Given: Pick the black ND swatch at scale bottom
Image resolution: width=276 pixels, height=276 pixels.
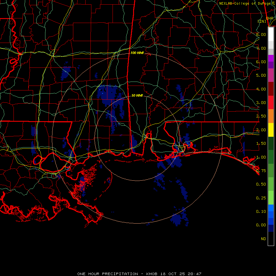Looking at the screenshot, I should tap(271, 239).
